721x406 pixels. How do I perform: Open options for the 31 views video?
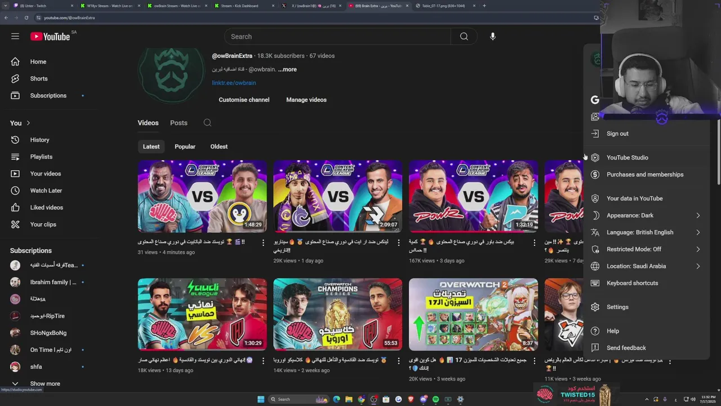click(262, 242)
